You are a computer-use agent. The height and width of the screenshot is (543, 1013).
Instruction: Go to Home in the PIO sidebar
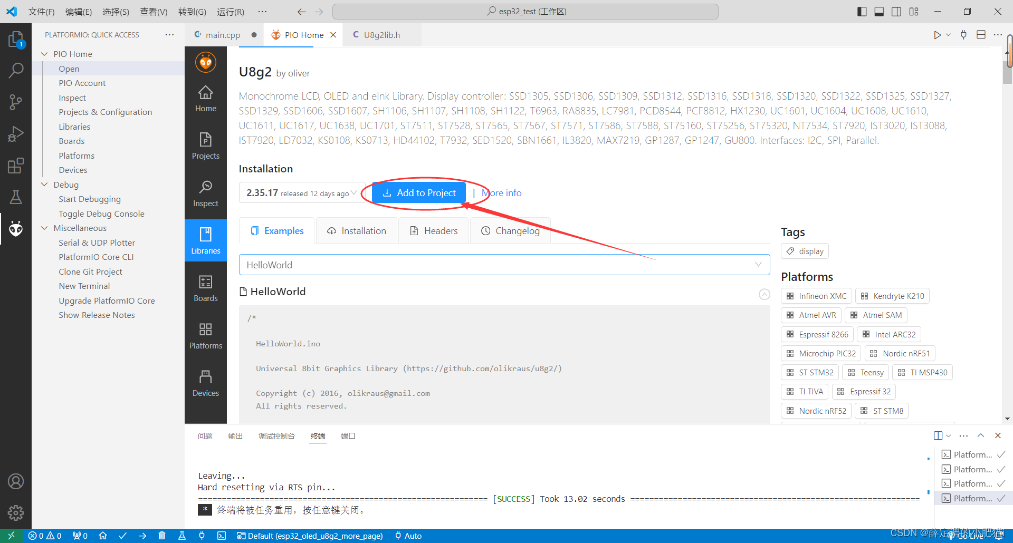(x=206, y=99)
